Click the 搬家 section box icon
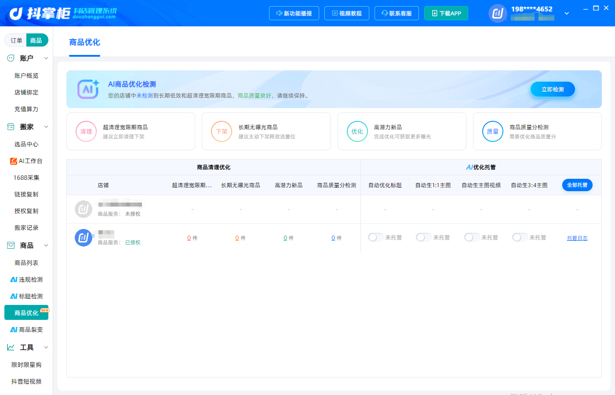Viewport: 615px width, 395px height. [x=11, y=127]
